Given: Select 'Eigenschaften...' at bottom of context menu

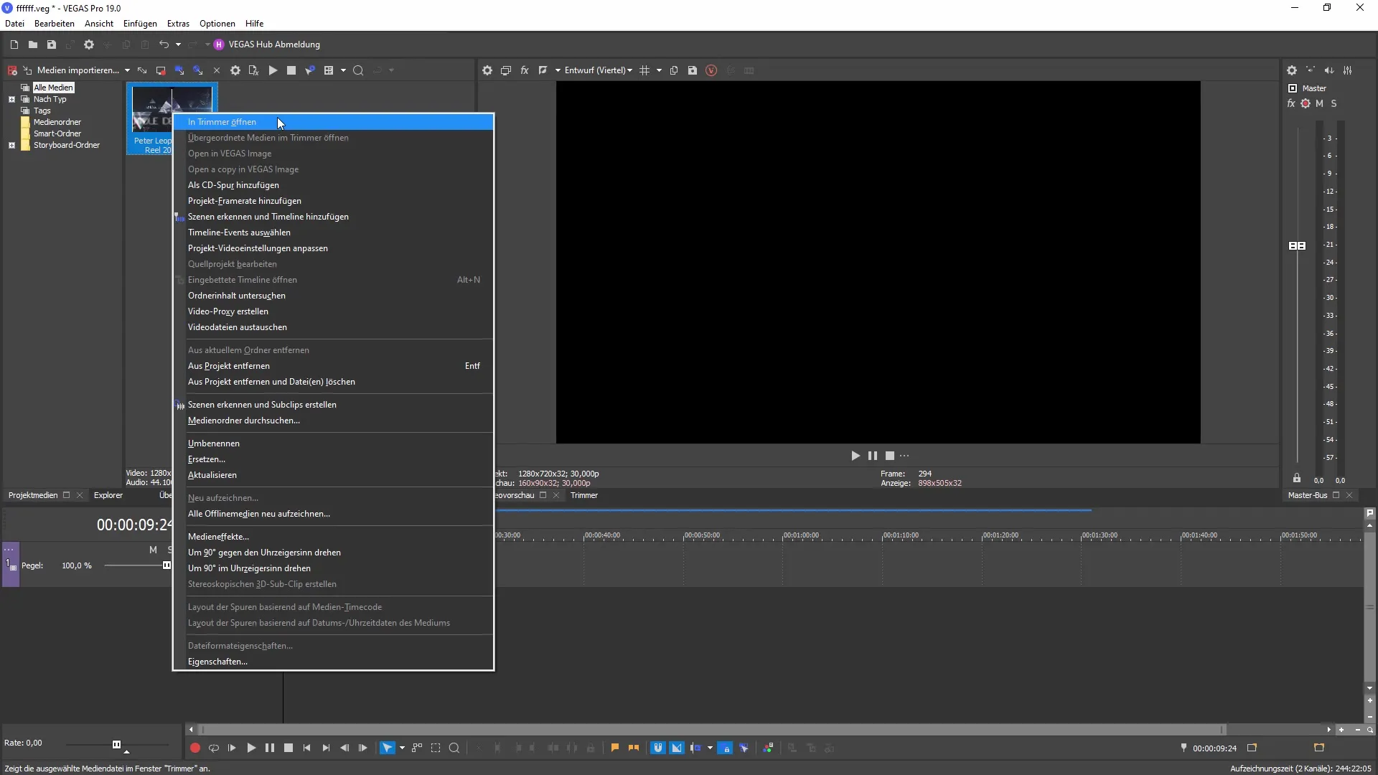Looking at the screenshot, I should tap(217, 660).
